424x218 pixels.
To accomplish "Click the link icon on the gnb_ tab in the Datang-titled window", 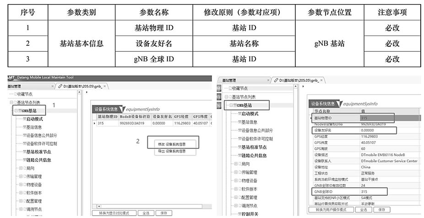I will [60, 86].
